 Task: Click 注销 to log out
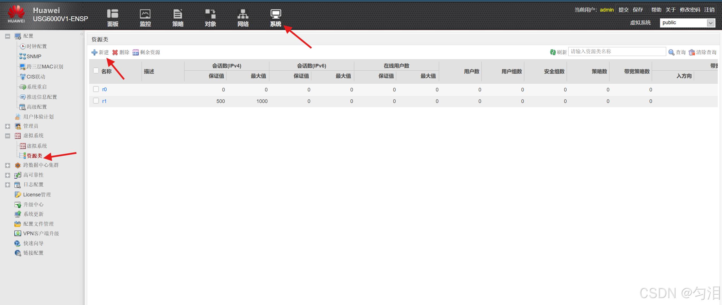709,10
